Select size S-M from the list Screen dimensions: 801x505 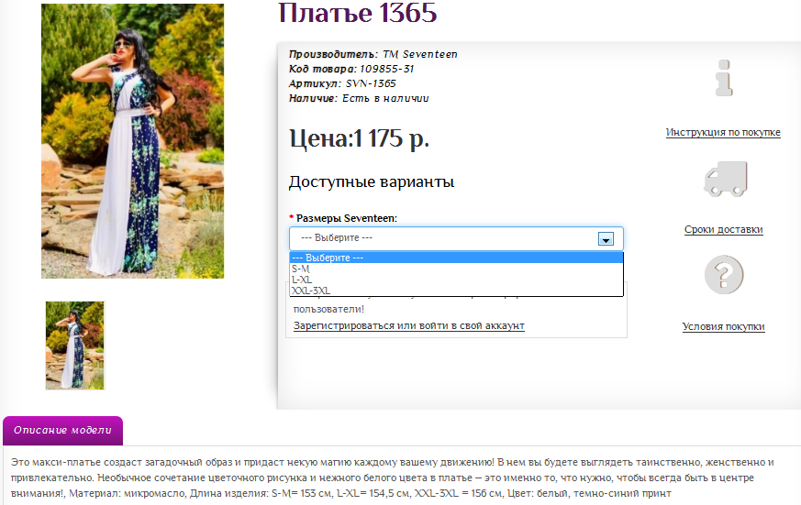point(301,269)
